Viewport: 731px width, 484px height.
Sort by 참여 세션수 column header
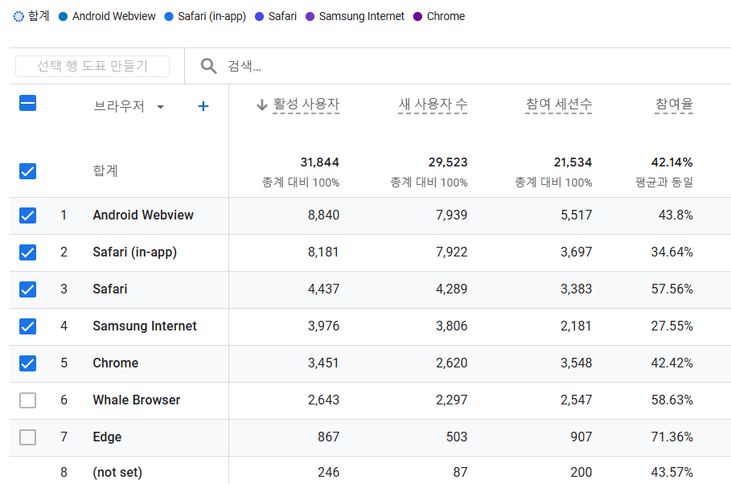click(x=559, y=104)
